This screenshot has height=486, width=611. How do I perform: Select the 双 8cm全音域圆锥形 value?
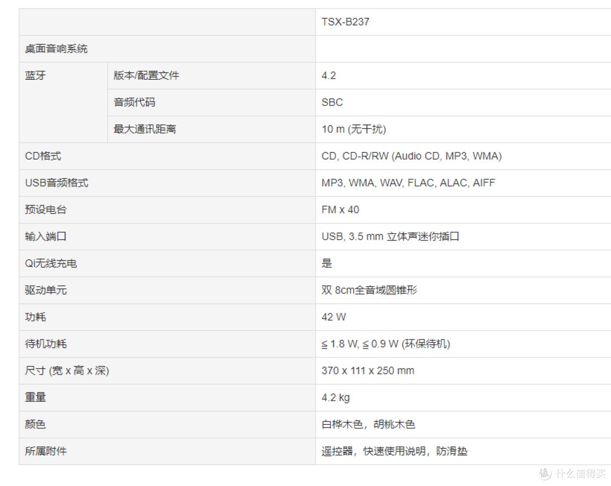(369, 290)
